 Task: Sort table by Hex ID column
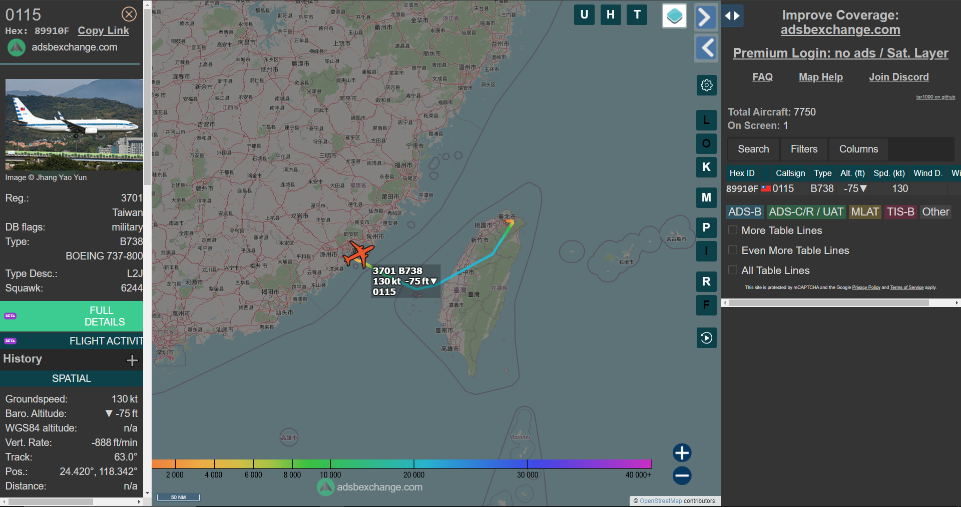click(x=742, y=173)
